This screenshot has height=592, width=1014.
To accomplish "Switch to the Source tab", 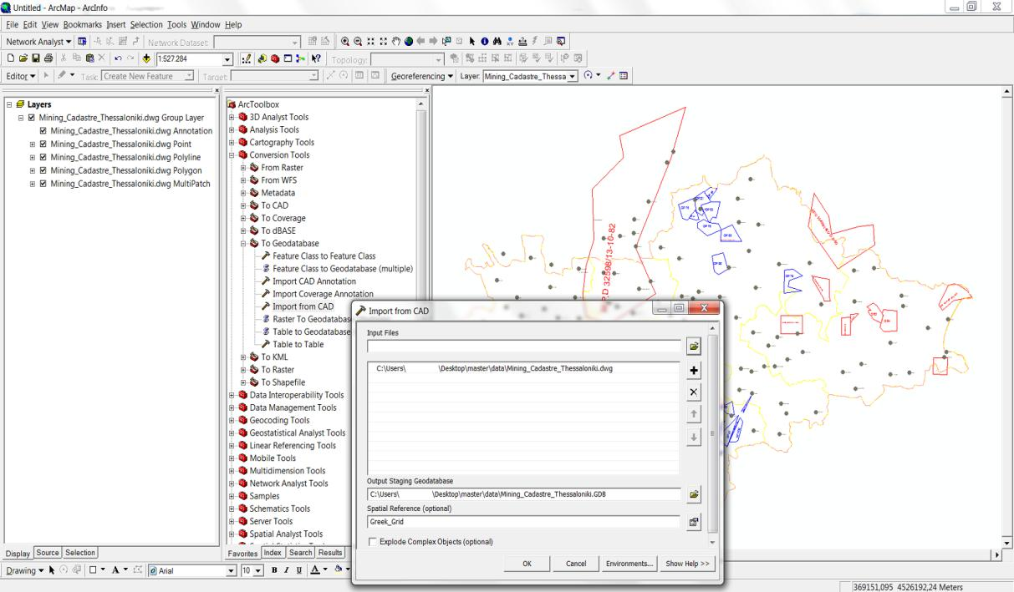I will click(48, 553).
